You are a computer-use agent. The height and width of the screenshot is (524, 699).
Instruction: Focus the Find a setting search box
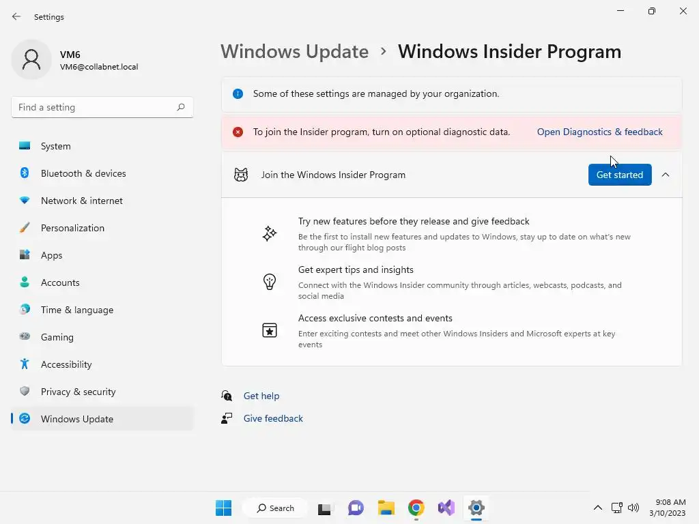pos(102,107)
